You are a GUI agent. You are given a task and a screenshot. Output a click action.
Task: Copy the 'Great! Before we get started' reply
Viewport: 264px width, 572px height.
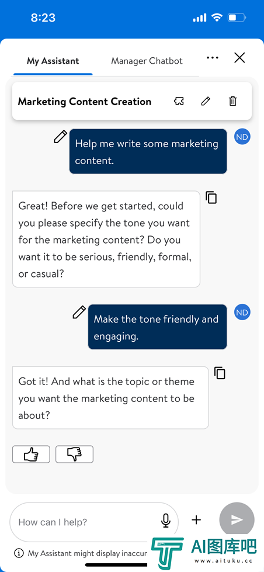(x=211, y=197)
